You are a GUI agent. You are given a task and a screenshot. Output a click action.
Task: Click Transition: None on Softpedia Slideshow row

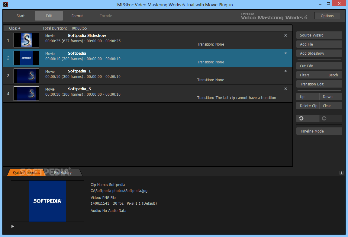pyautogui.click(x=210, y=44)
